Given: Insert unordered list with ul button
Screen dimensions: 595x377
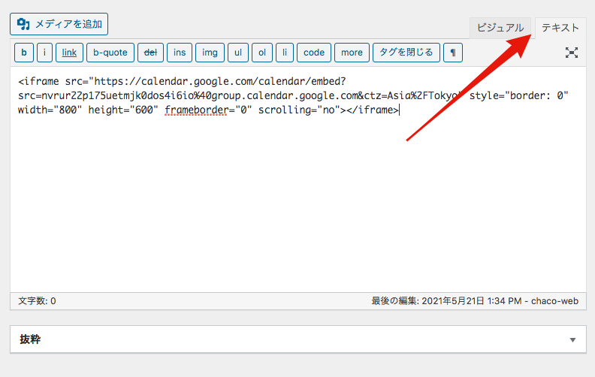Looking at the screenshot, I should pyautogui.click(x=238, y=53).
